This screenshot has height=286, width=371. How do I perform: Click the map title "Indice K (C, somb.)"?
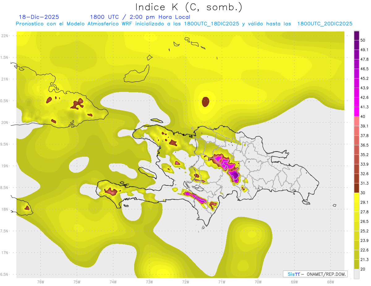click(x=189, y=7)
